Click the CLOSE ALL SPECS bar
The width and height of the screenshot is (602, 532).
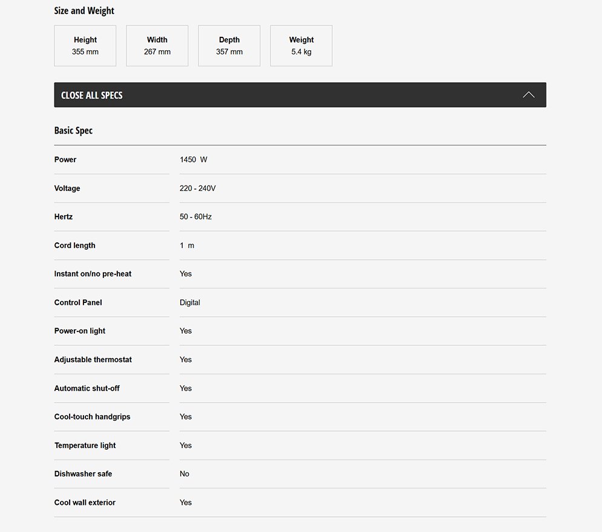(300, 95)
